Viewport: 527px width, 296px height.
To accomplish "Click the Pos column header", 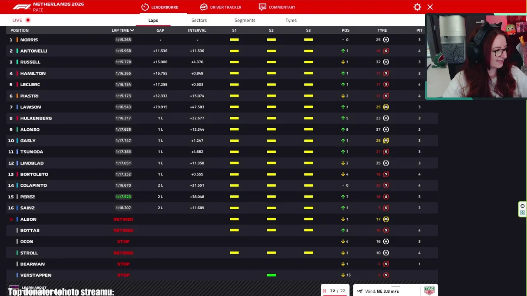I will (345, 30).
